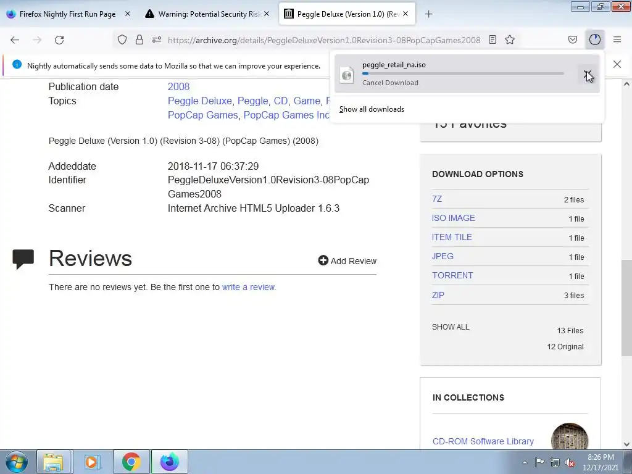Click the write a review link
This screenshot has width=632, height=474.
[x=249, y=287]
